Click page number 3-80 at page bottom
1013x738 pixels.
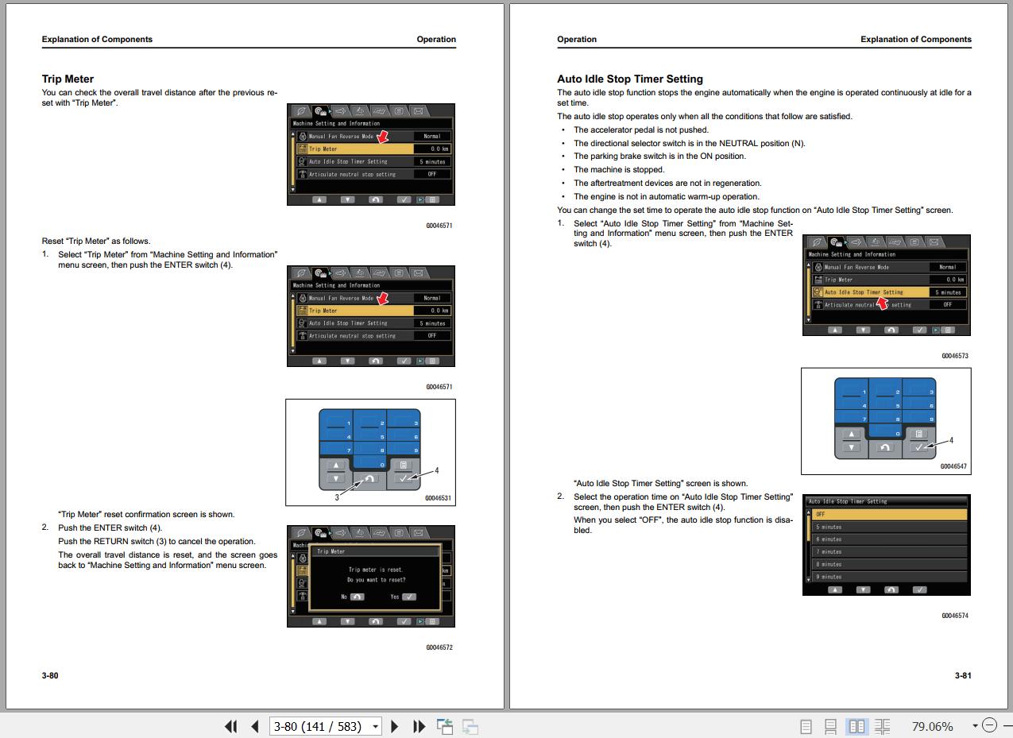(50, 675)
